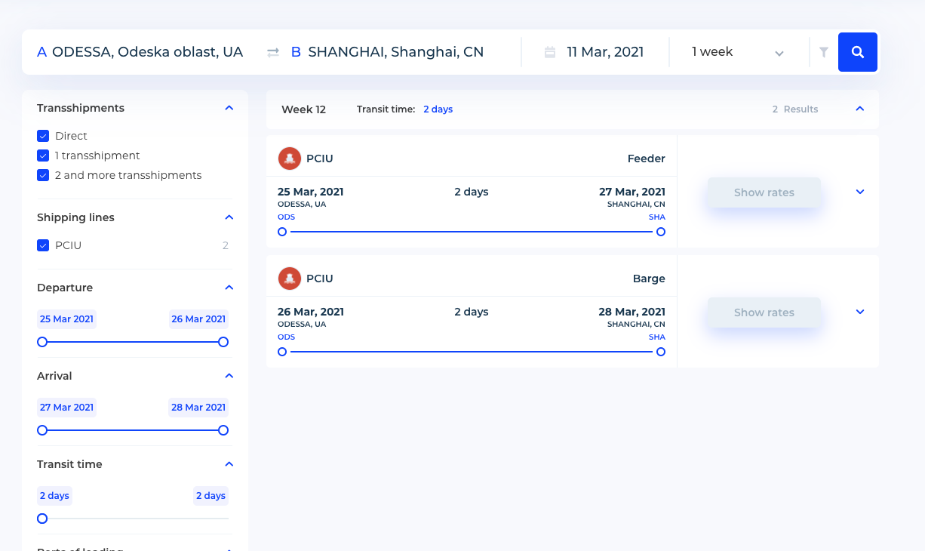Image resolution: width=925 pixels, height=551 pixels.
Task: Click the ODS origin node on Barge route
Action: click(282, 352)
